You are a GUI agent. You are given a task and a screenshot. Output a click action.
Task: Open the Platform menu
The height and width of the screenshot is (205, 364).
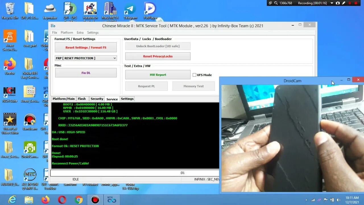[67, 32]
